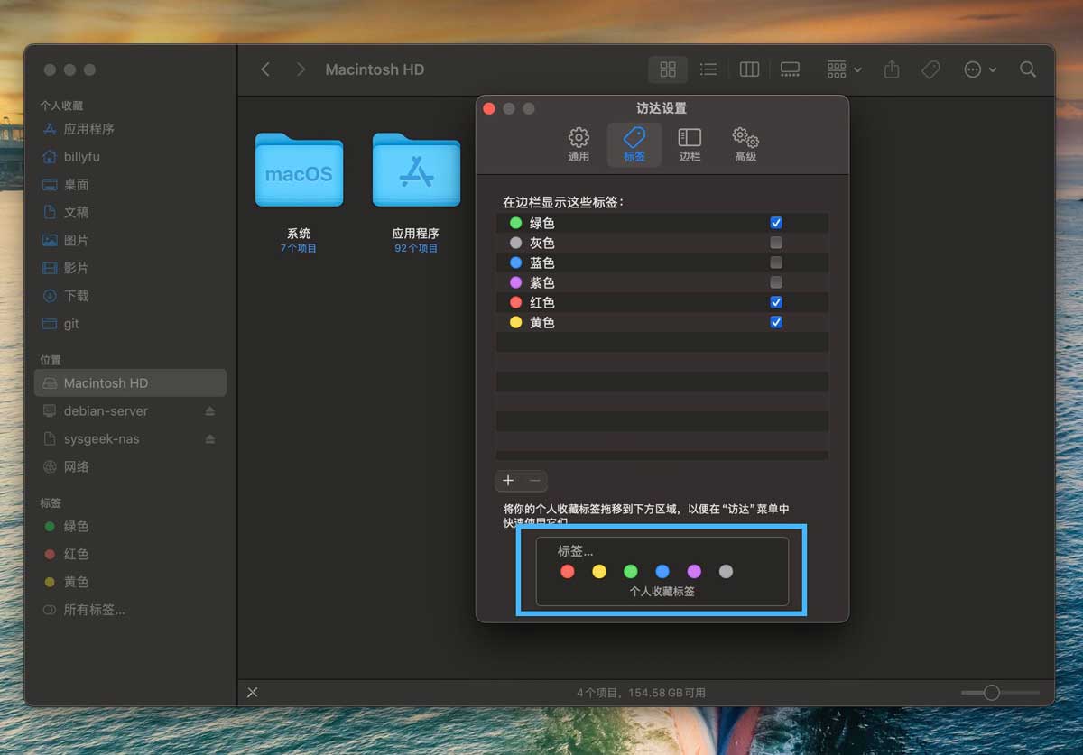Click the purple favorite tag dot
1083x755 pixels.
(x=694, y=571)
